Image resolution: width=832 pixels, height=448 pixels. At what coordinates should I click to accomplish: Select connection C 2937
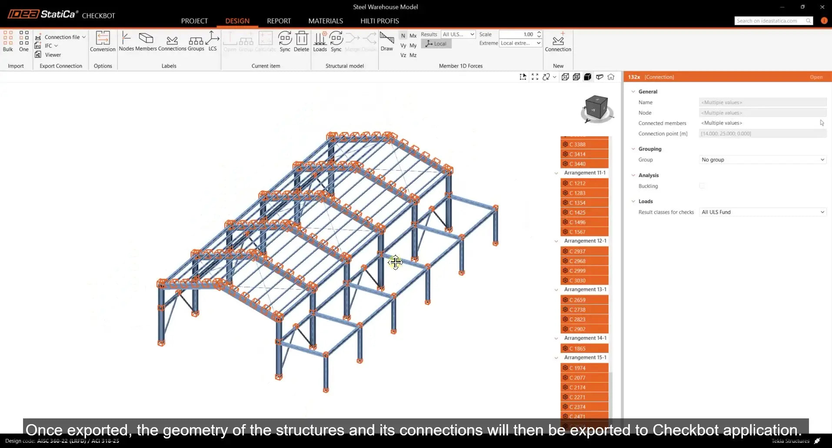point(584,251)
